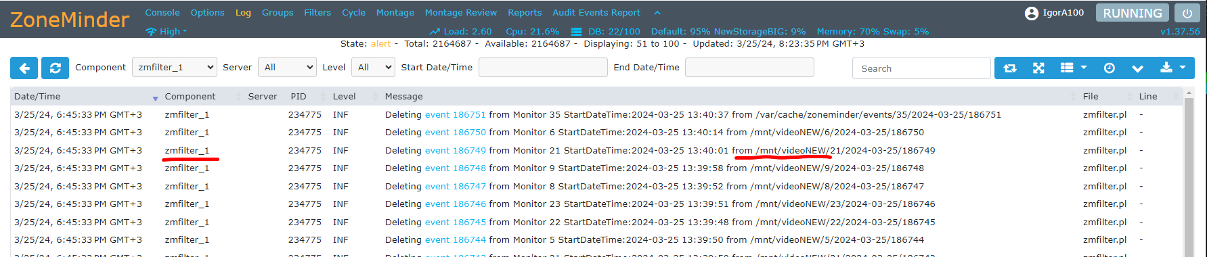Open Montage Review page

click(461, 12)
